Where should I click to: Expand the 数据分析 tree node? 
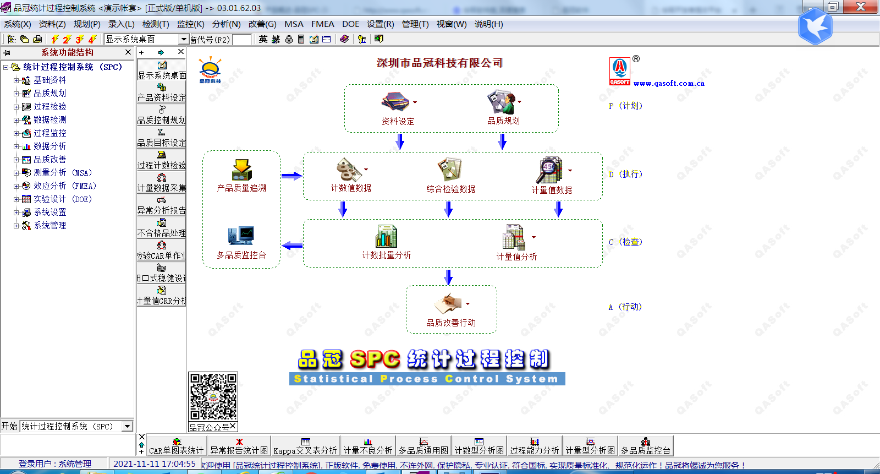(16, 146)
